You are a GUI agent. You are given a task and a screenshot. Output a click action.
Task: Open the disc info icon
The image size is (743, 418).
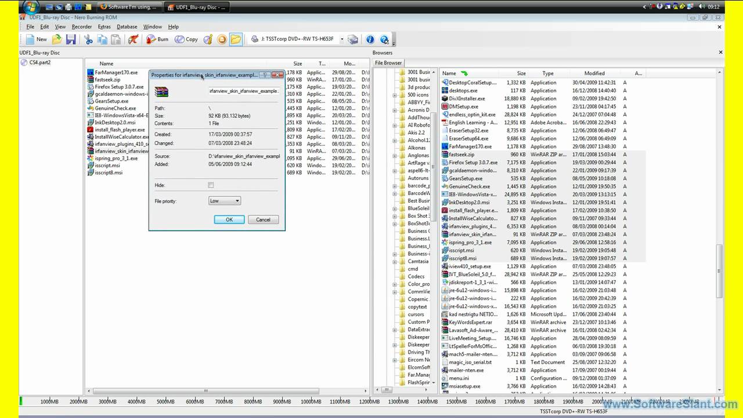pos(208,39)
